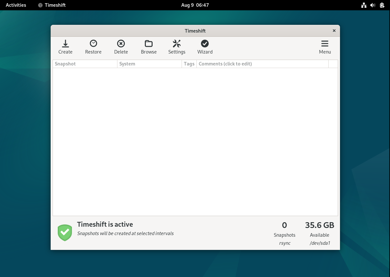Sort by the Snapshot column header
The width and height of the screenshot is (390, 277).
pos(85,64)
